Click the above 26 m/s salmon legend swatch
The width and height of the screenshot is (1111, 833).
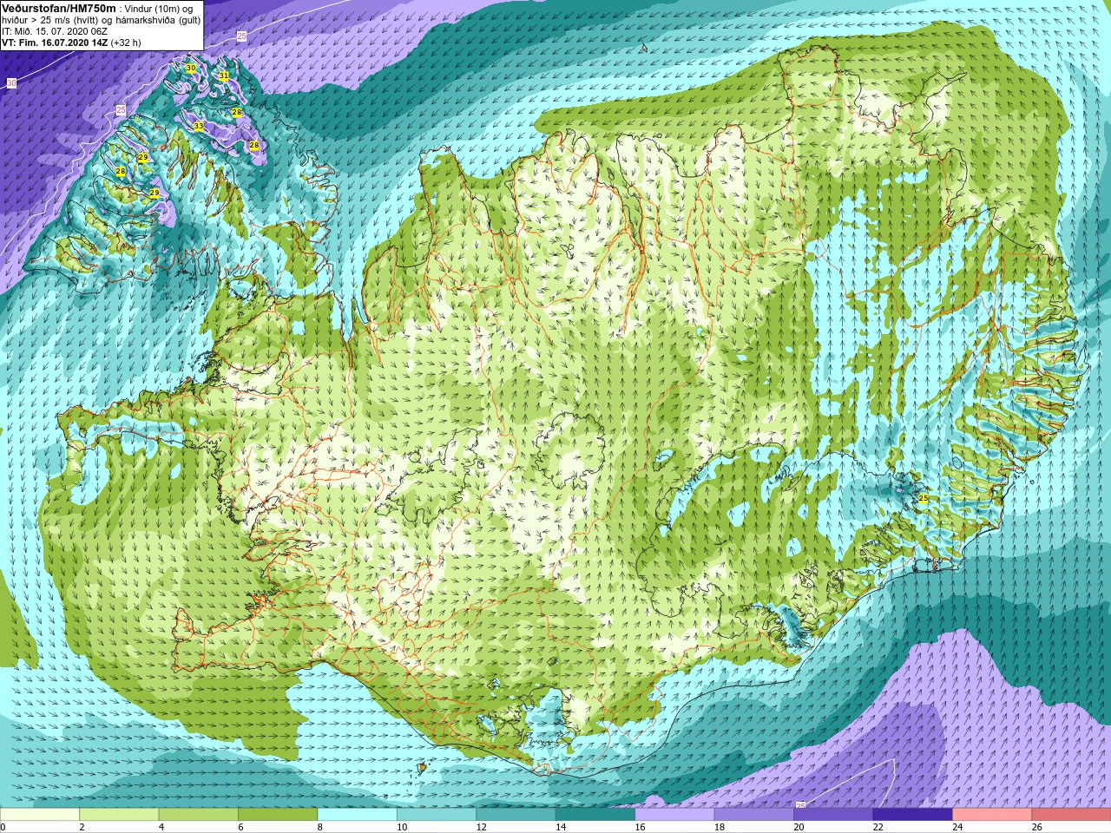click(x=1071, y=815)
